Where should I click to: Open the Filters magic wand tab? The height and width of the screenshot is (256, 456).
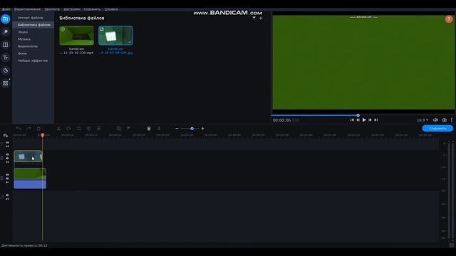pyautogui.click(x=5, y=32)
